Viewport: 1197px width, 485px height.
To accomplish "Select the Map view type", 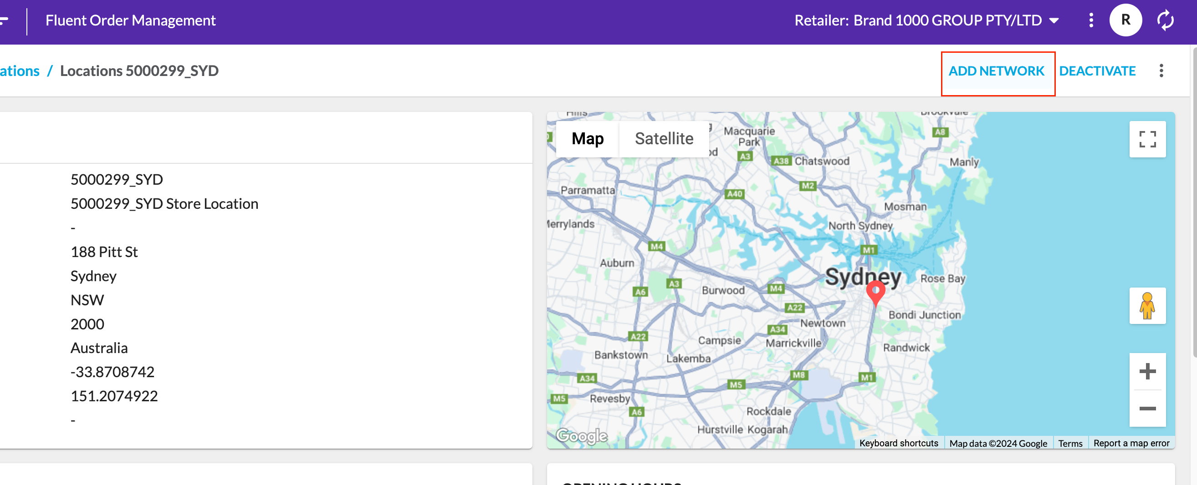I will 588,139.
